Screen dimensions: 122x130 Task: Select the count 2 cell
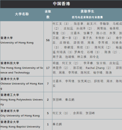(x=48, y=100)
